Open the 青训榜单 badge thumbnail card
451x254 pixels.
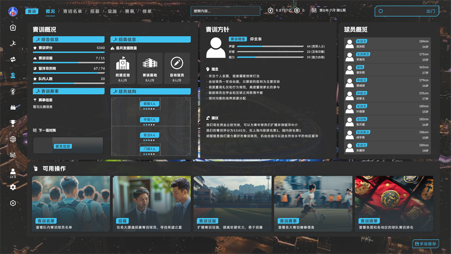coord(394,203)
